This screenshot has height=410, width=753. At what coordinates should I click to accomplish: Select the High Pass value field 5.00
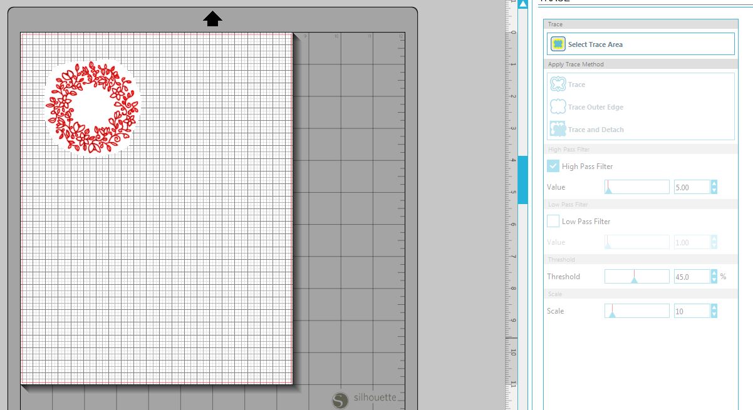[x=691, y=187]
